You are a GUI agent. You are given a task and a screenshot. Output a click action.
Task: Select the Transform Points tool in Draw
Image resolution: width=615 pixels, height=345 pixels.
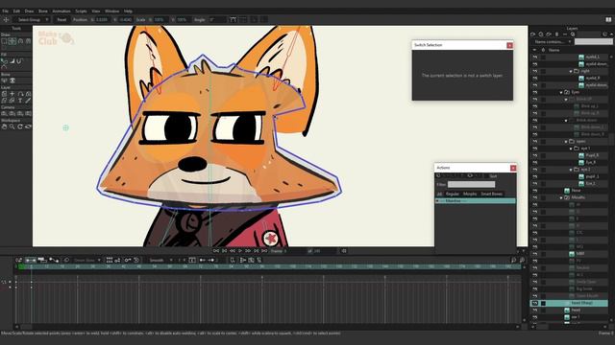pyautogui.click(x=12, y=41)
